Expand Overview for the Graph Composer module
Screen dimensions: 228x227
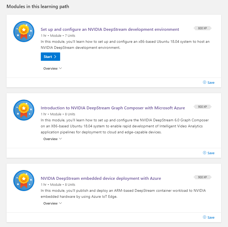point(53,139)
